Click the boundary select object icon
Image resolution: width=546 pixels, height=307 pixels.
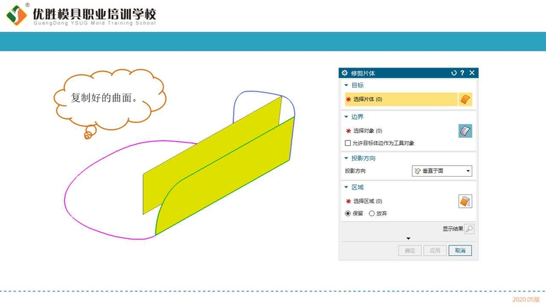coord(465,131)
